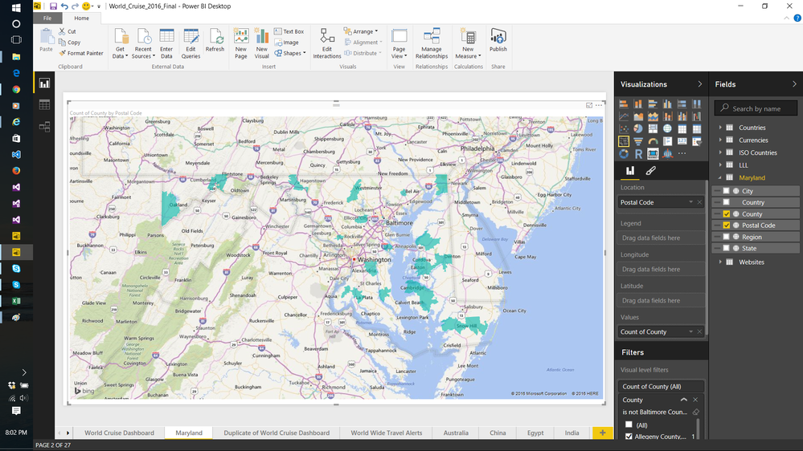Remove Postal Code from Location well
The image size is (803, 451).
pyautogui.click(x=699, y=202)
